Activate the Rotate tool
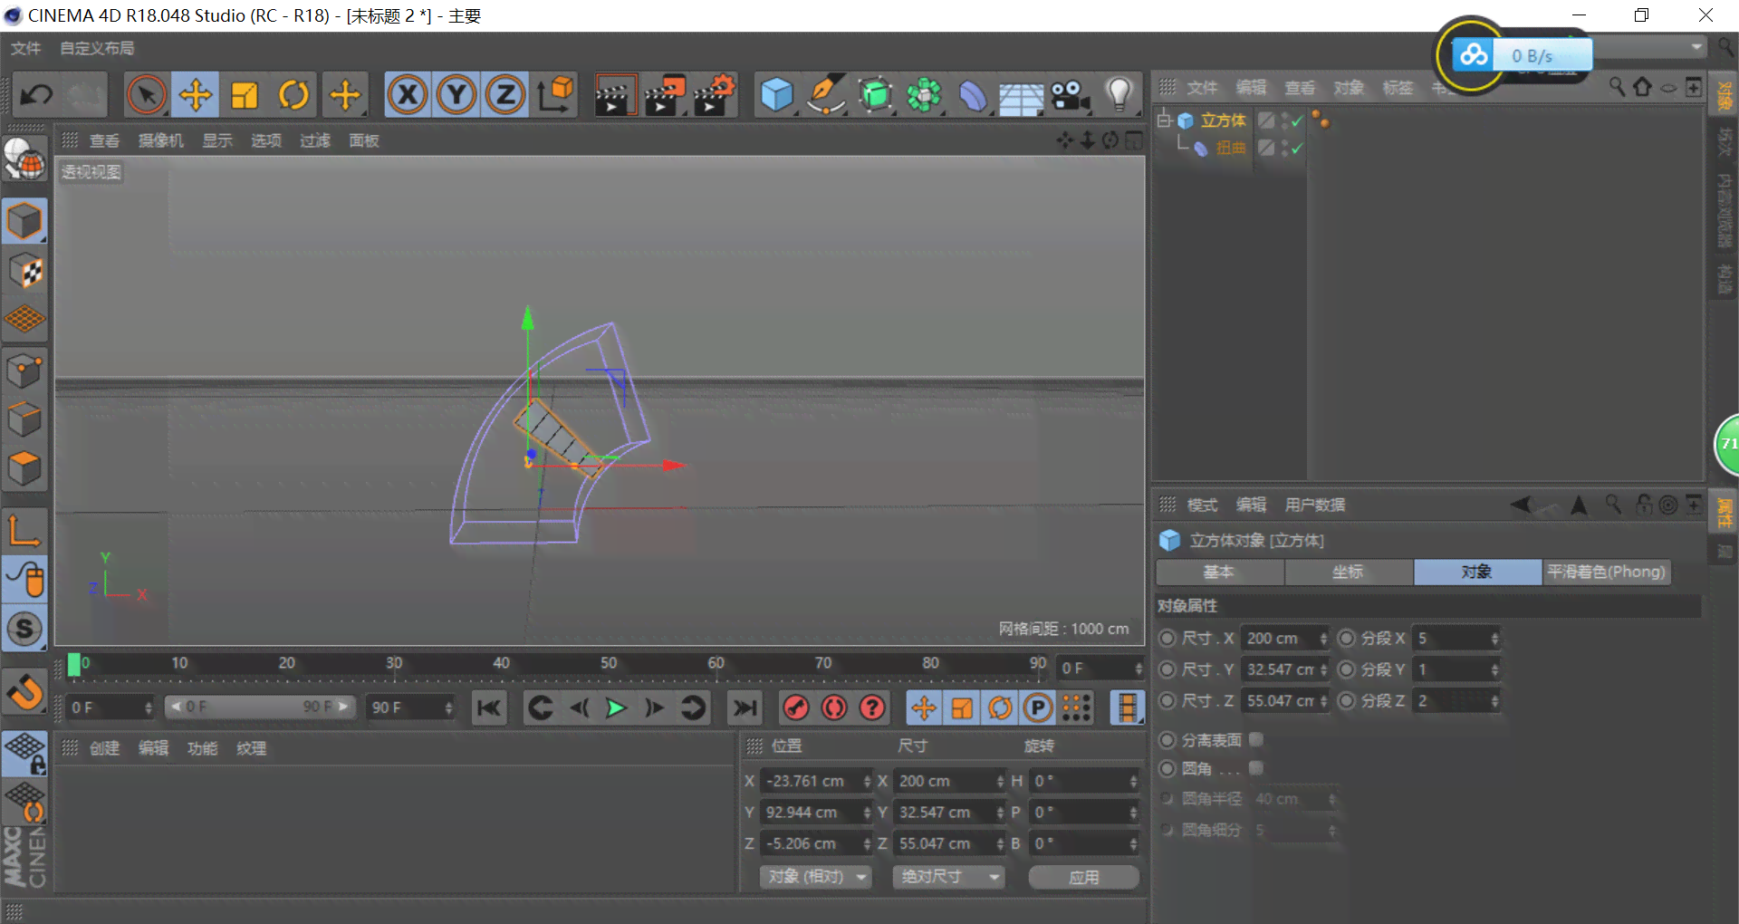The image size is (1739, 924). click(x=293, y=94)
